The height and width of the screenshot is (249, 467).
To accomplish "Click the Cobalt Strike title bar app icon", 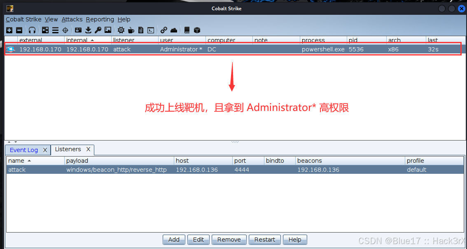I will [10, 8].
